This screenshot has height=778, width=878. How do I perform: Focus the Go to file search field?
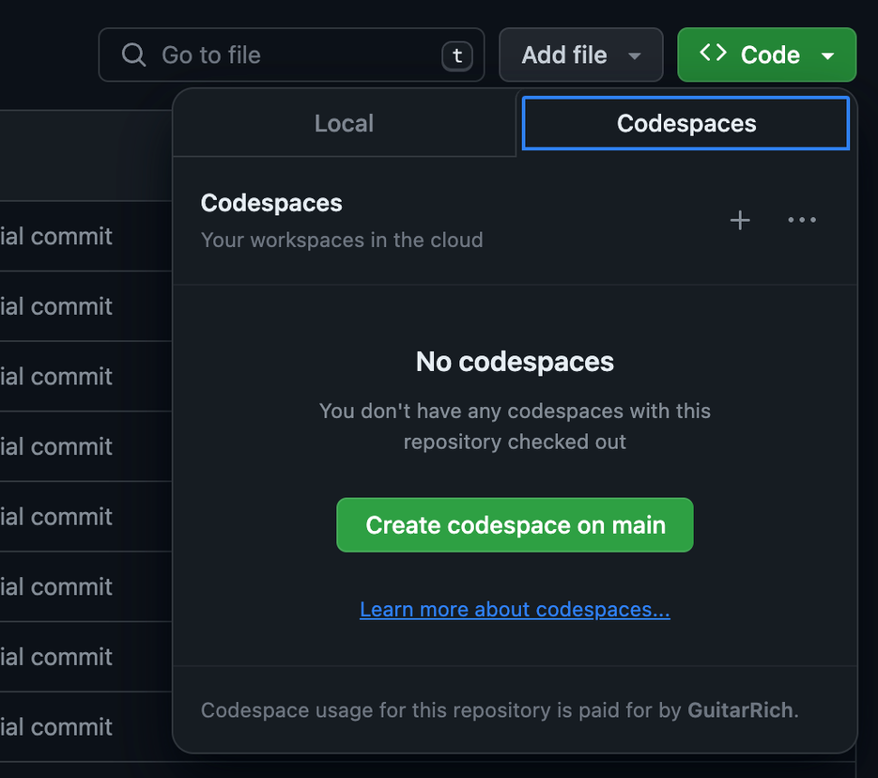282,55
